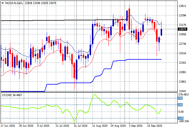Click price axis label 23396

(x=182, y=15)
